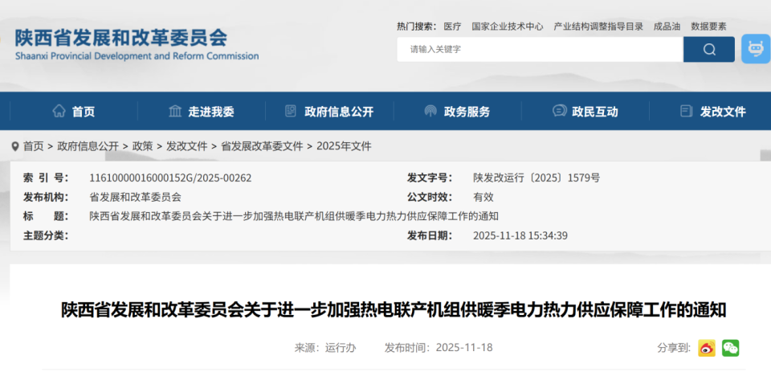Screen dimensions: 771x372
Task: Click validity value 有效
Action: pyautogui.click(x=483, y=198)
